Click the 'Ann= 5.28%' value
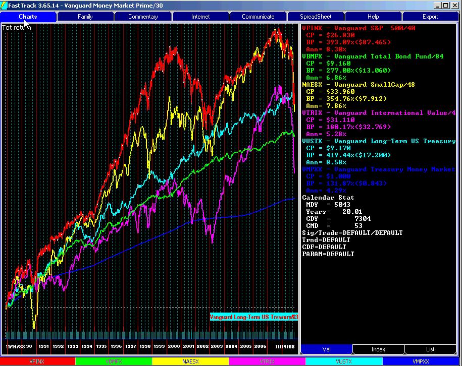Viewport: 462px width, 366px height. (326, 134)
